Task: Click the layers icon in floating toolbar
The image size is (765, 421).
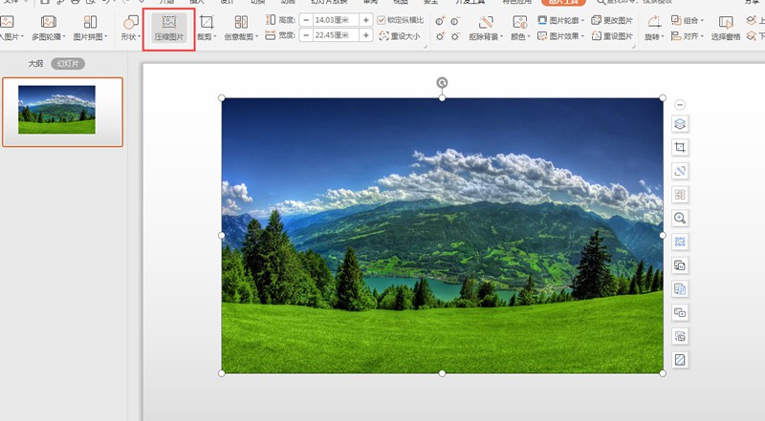Action: pyautogui.click(x=680, y=124)
